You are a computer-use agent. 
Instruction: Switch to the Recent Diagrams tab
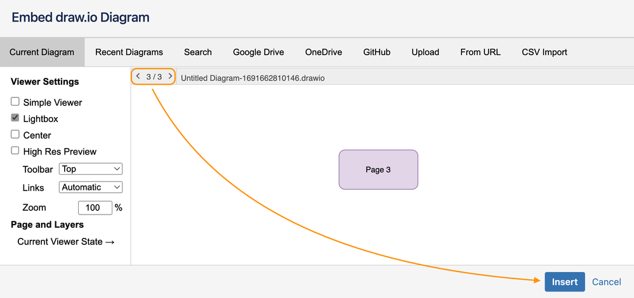pos(129,52)
